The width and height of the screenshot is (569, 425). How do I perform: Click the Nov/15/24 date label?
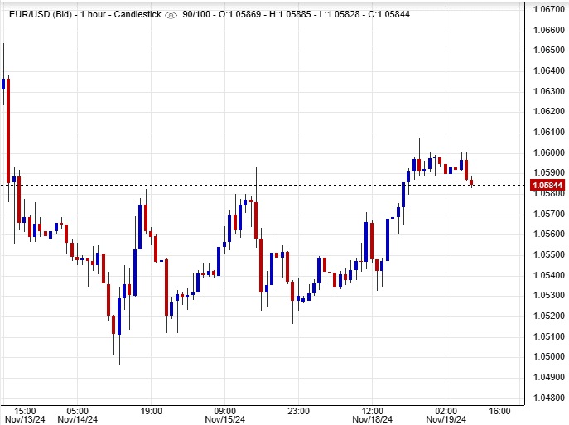(x=225, y=419)
